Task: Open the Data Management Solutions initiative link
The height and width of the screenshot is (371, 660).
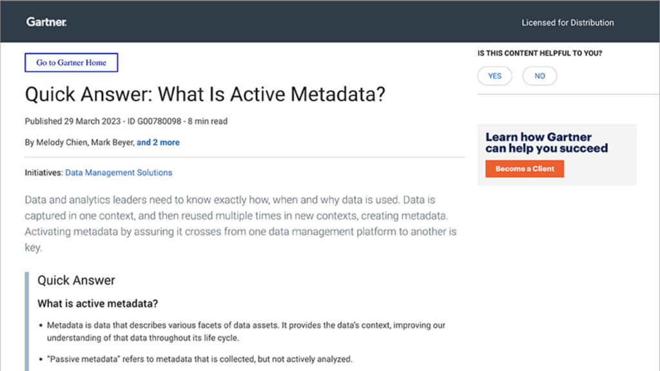Action: pos(119,173)
